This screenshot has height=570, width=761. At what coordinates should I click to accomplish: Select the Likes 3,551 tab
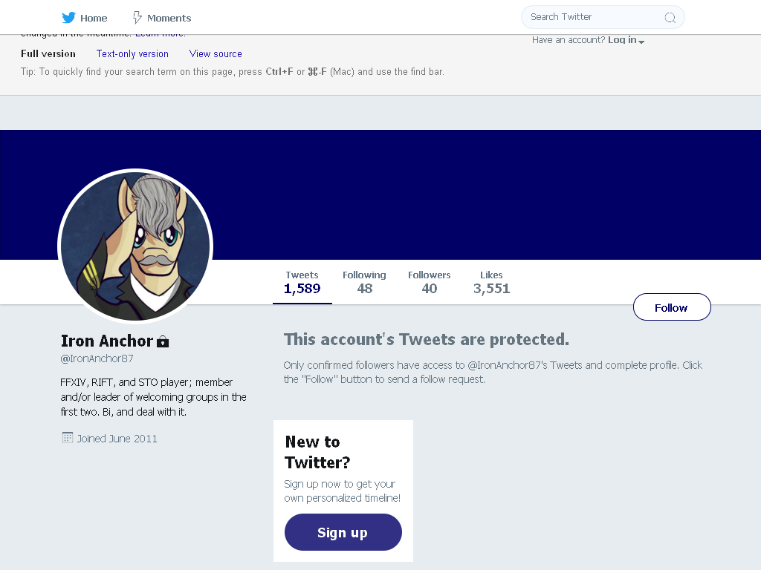pyautogui.click(x=491, y=283)
